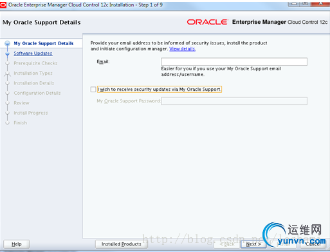
Task: Click the Next button
Action: (x=253, y=244)
